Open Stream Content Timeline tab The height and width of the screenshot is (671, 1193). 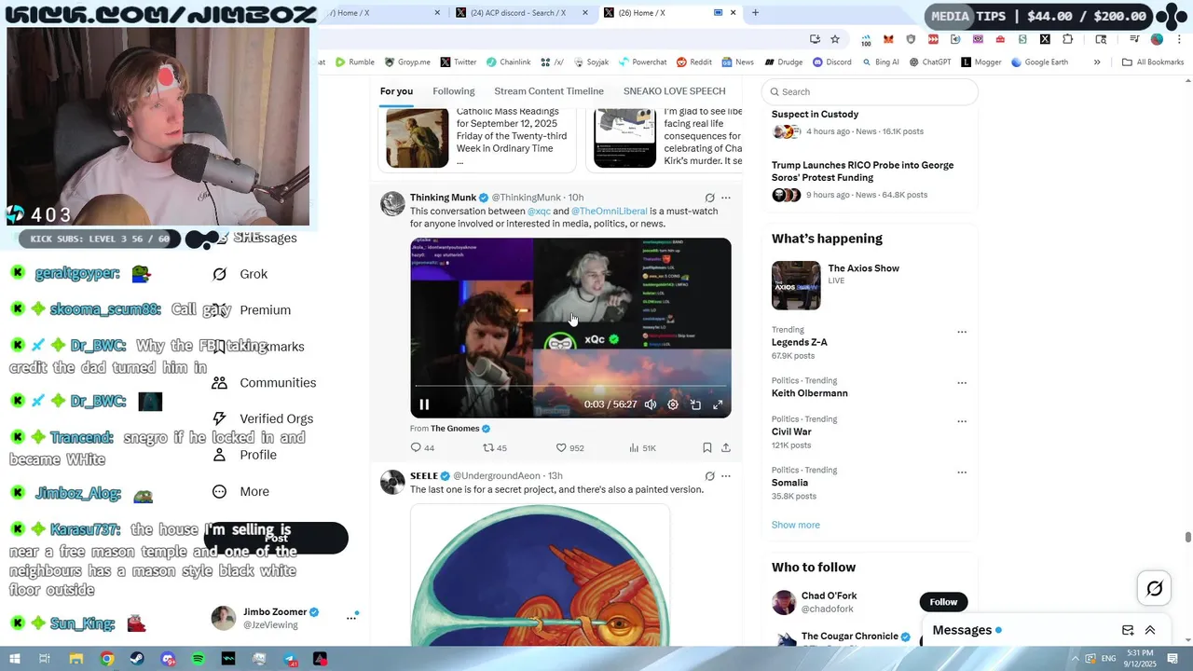(x=549, y=91)
